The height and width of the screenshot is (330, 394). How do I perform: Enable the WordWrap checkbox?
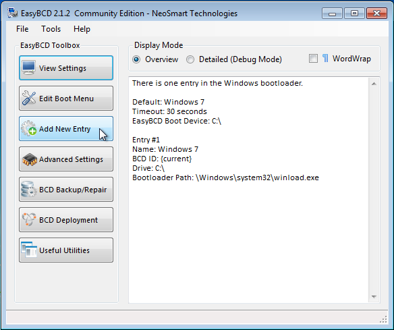tap(313, 58)
